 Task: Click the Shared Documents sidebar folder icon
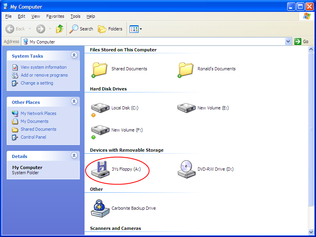15,130
